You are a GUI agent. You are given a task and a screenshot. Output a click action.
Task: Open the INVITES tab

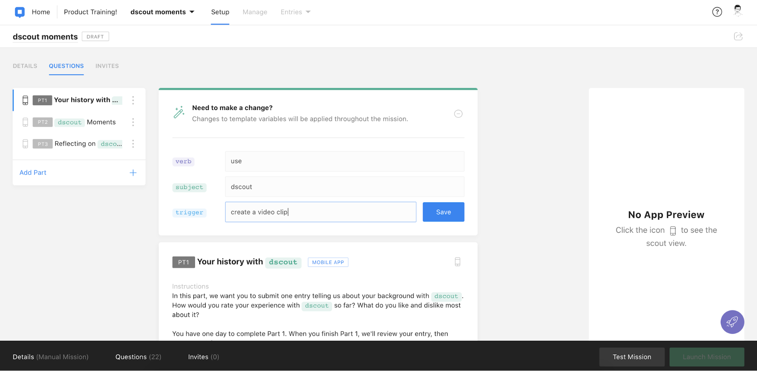(x=107, y=66)
